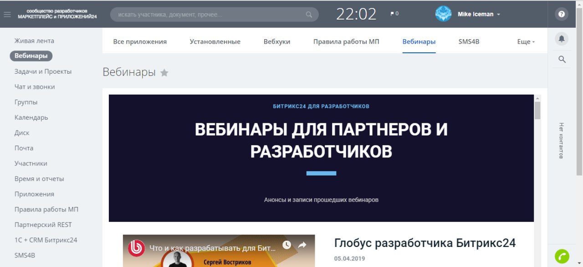Open the Вебхуки tab
This screenshot has height=267, width=583.
pos(277,41)
